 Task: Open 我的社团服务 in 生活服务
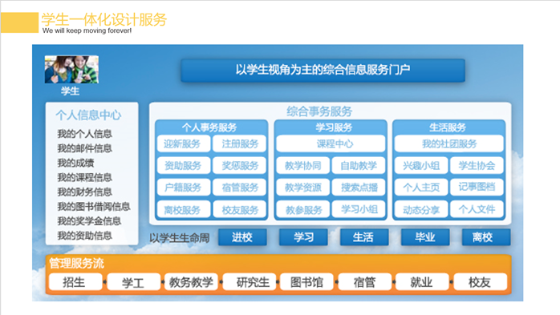tap(449, 143)
